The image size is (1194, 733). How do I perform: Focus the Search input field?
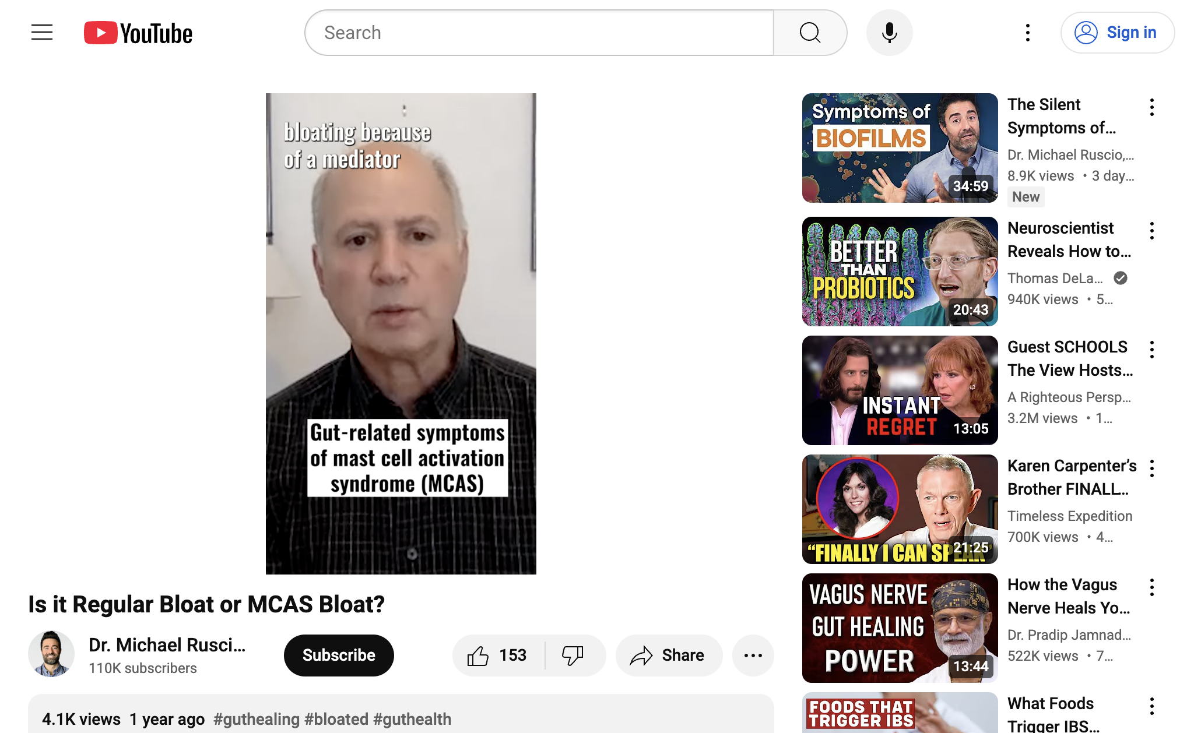(x=540, y=33)
